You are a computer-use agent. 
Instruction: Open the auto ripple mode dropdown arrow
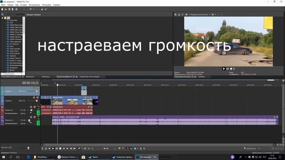click(138, 148)
